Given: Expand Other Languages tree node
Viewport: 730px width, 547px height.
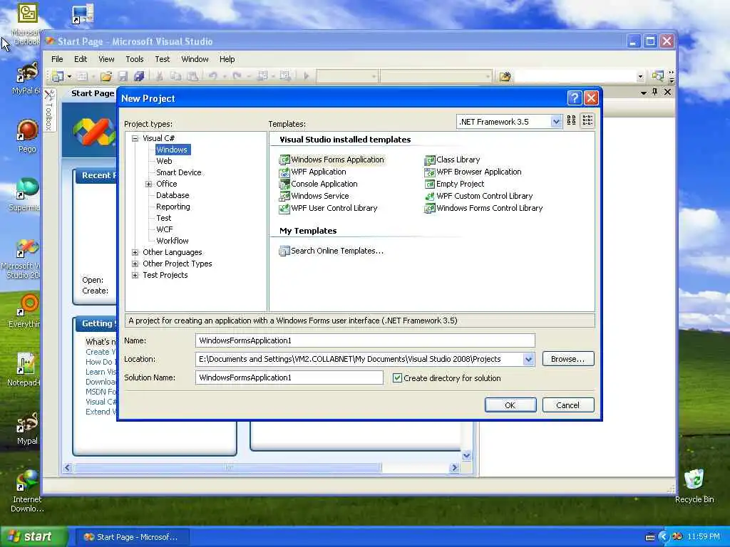Looking at the screenshot, I should [x=135, y=253].
